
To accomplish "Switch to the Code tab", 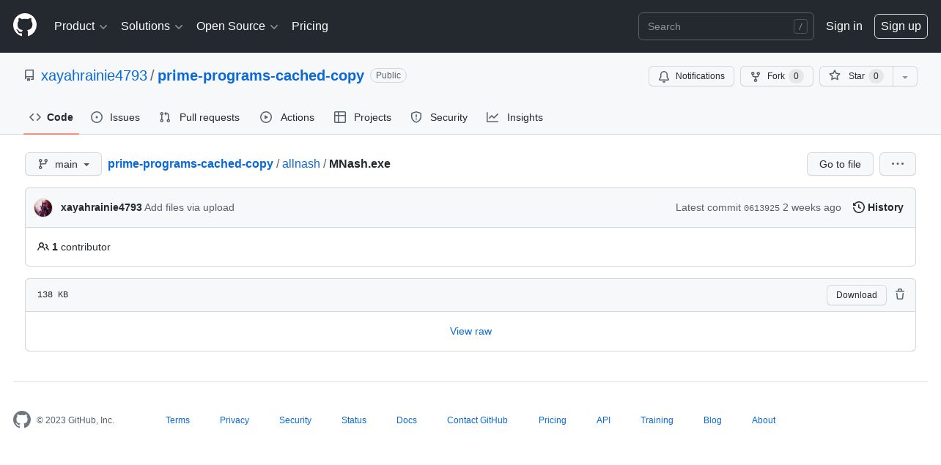I will (x=51, y=117).
